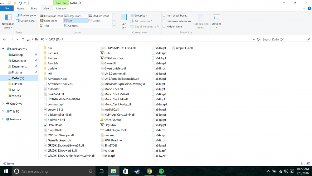Viewport: 312px width, 176px height.
Task: Go back with the back arrow
Action: (5, 39)
